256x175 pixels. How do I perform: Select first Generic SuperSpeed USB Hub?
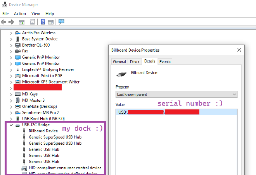pos(55,137)
